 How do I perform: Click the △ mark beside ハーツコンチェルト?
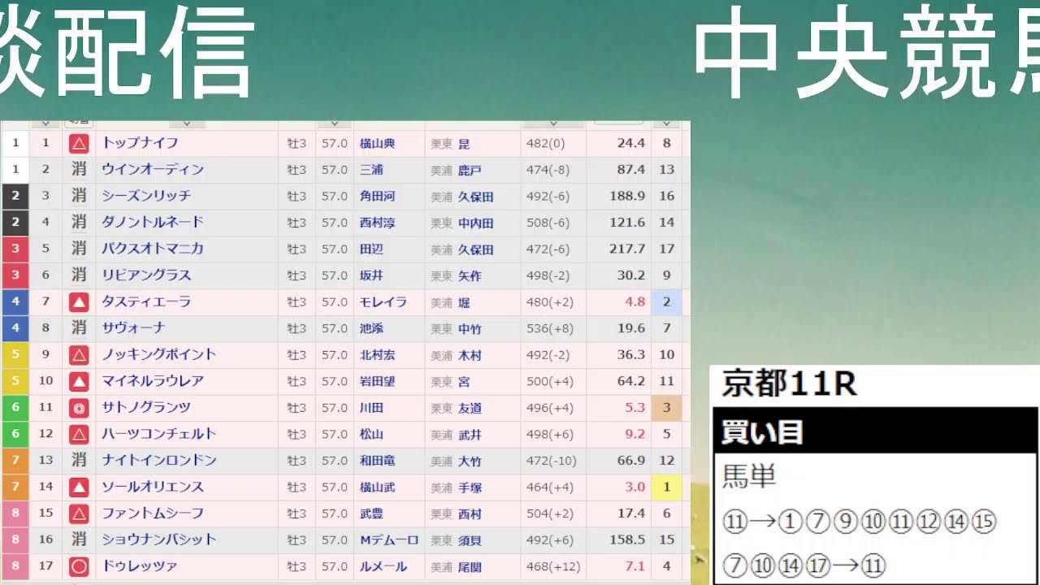coord(78,435)
